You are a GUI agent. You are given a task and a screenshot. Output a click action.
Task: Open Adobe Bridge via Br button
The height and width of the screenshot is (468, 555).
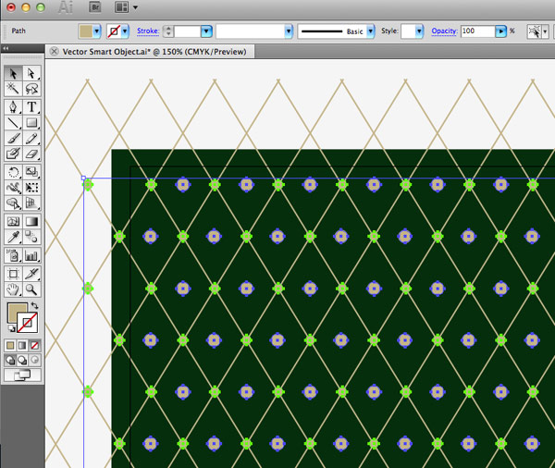pyautogui.click(x=95, y=7)
